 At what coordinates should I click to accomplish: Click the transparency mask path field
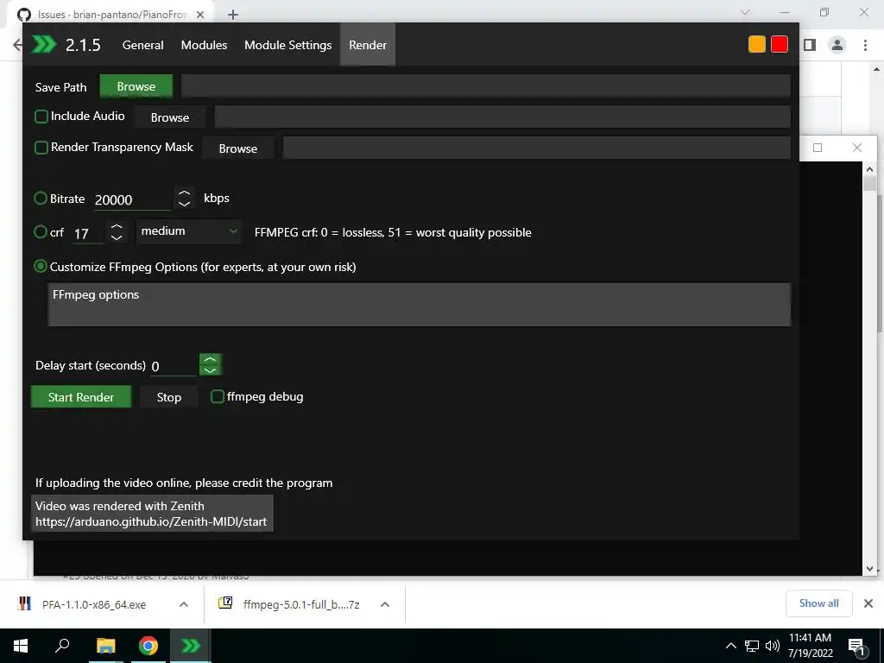[536, 148]
